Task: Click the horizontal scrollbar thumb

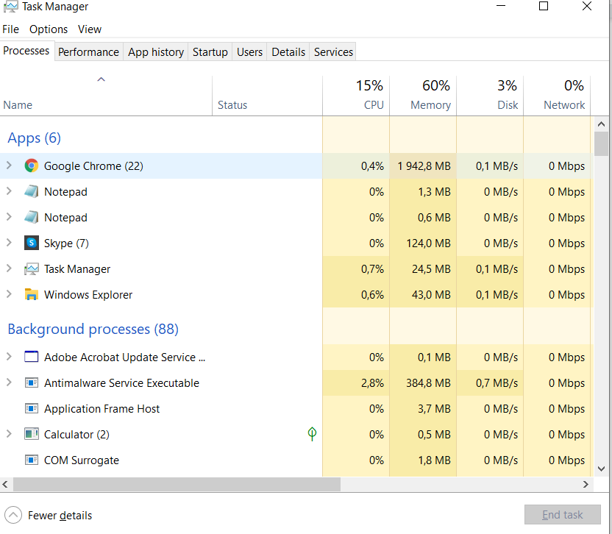Action: point(177,485)
